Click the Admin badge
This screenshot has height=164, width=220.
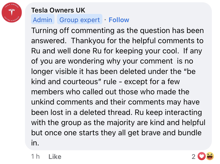pos(43,20)
